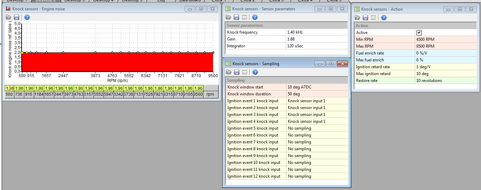Click open folder icon in Sampling window

pyautogui.click(x=228, y=72)
